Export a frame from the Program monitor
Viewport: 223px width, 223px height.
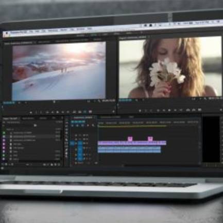199,110
